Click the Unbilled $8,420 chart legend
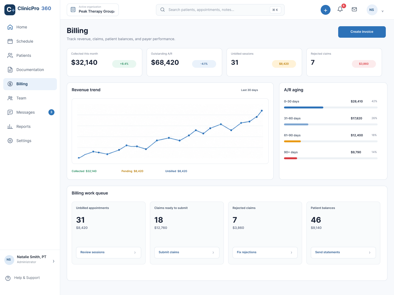 176,171
